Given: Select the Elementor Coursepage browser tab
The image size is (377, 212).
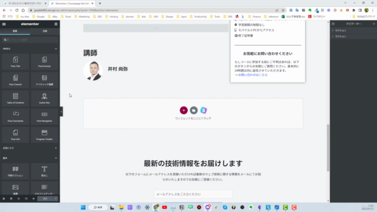Looking at the screenshot, I should tap(72, 4).
